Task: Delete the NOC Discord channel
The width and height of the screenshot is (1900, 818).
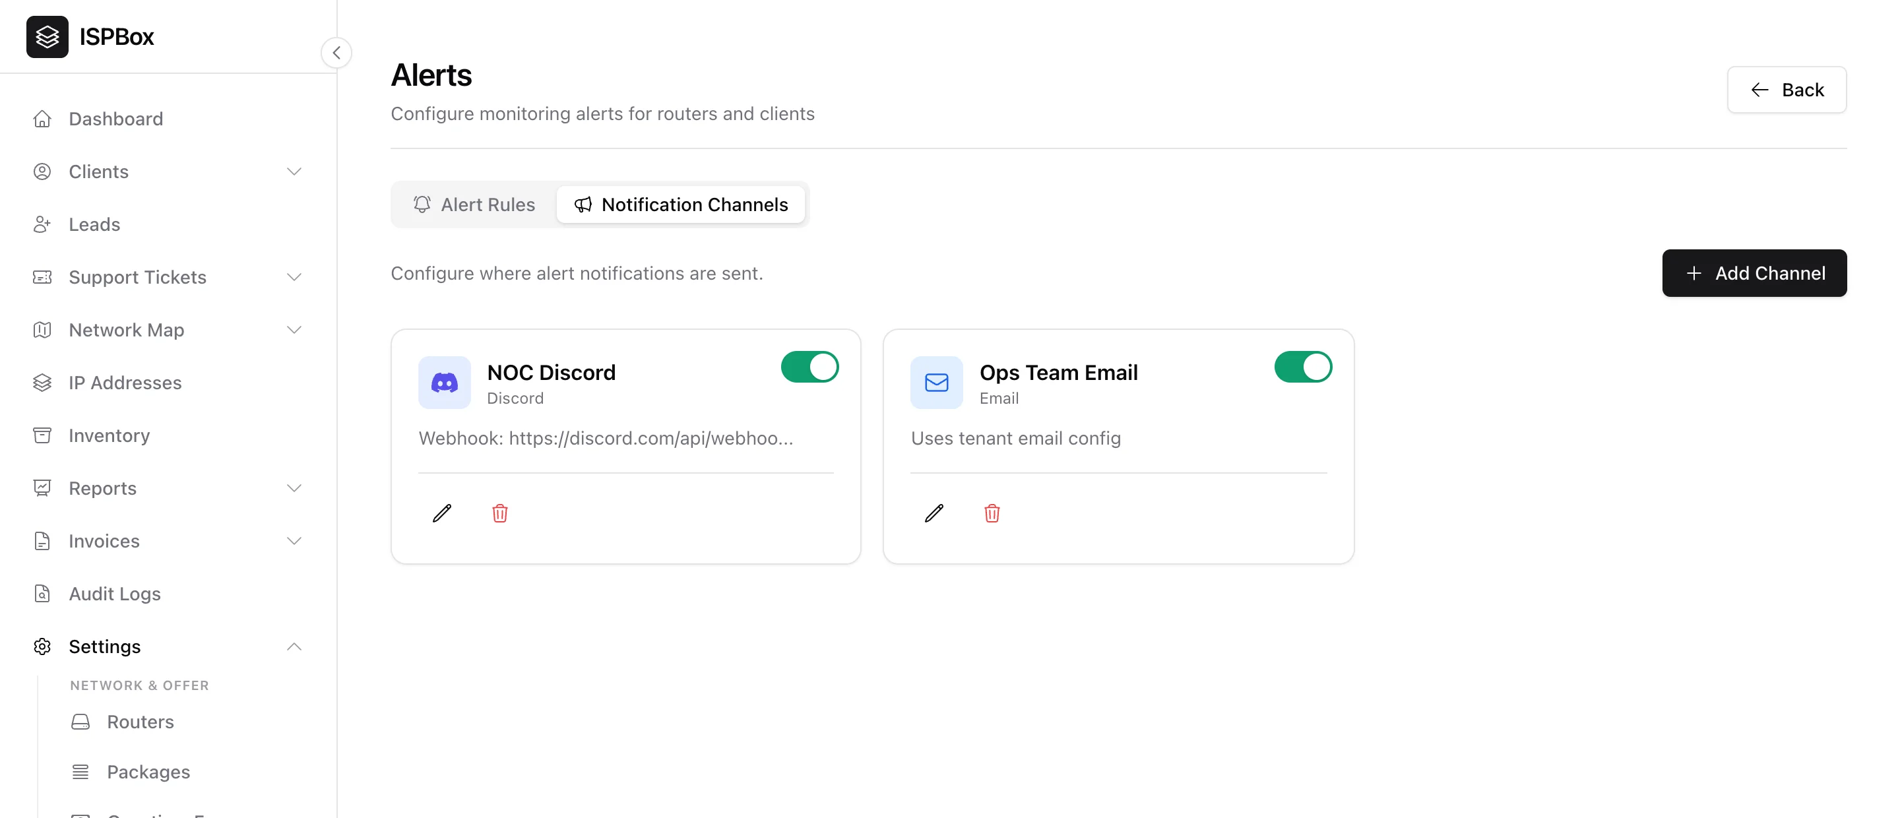Action: point(500,513)
